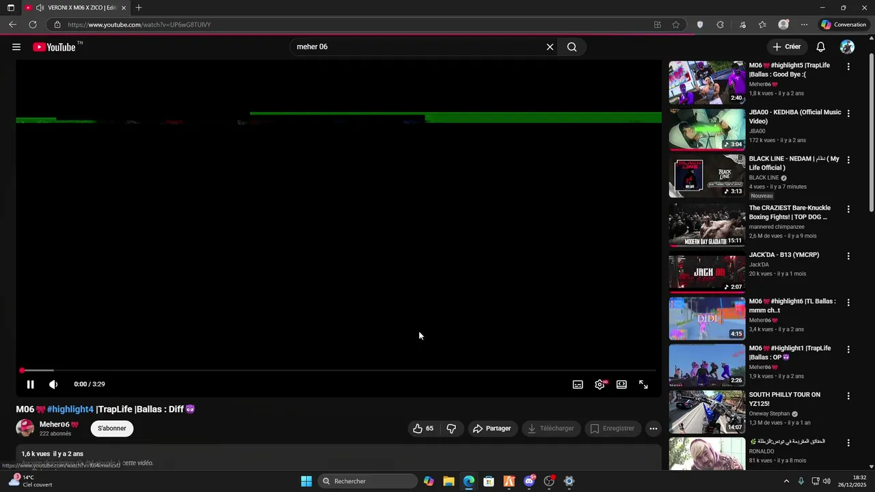Clear the search query with the X
This screenshot has width=875, height=492.
coord(550,47)
